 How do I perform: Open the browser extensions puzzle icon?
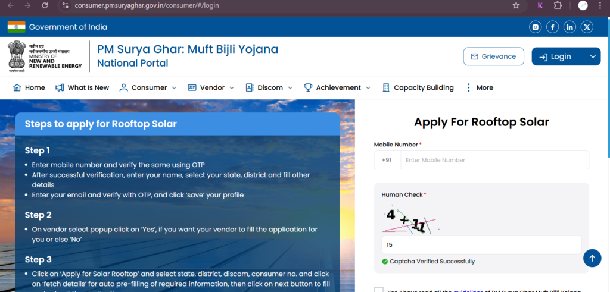click(558, 5)
